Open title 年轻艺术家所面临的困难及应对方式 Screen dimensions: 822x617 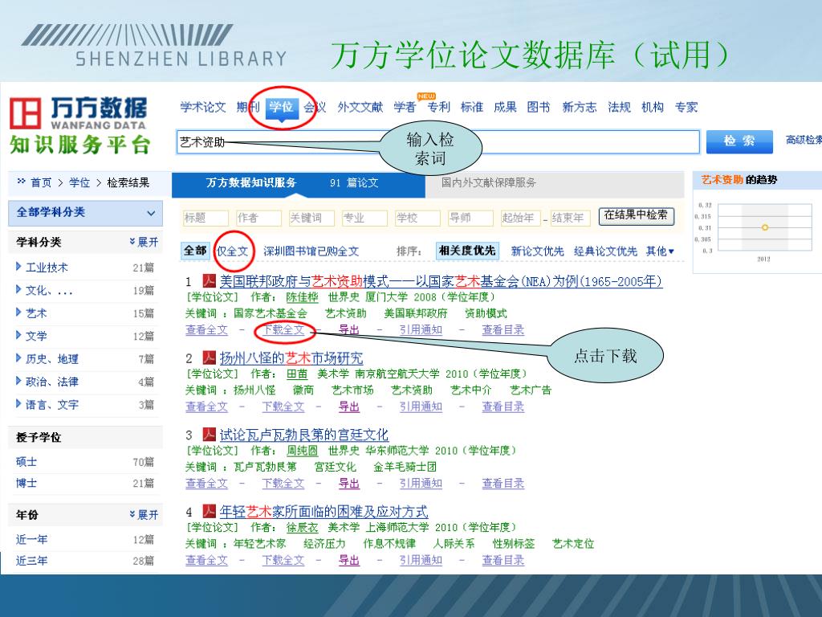pos(324,512)
